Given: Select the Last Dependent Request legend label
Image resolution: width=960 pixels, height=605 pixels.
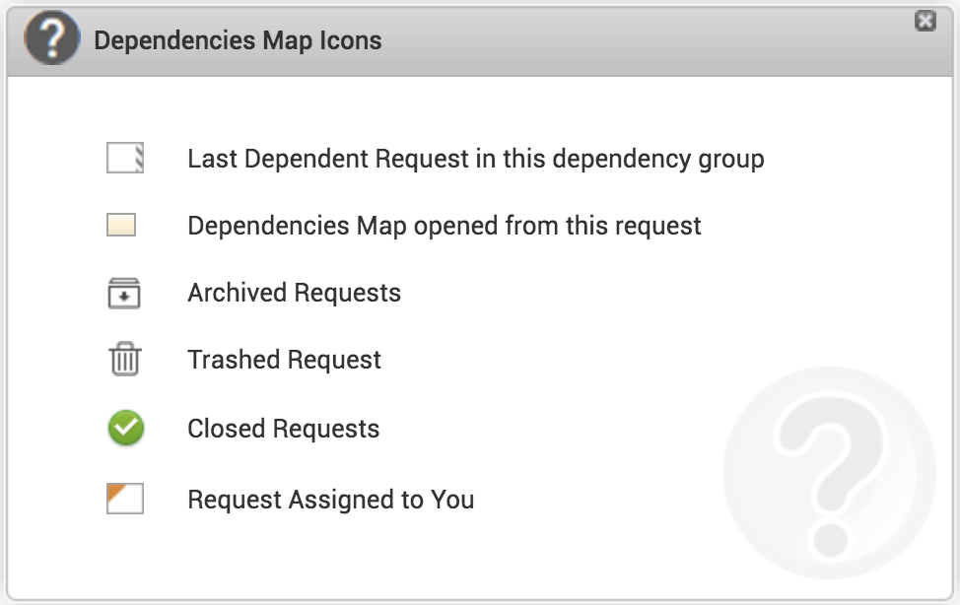Looking at the screenshot, I should point(475,159).
